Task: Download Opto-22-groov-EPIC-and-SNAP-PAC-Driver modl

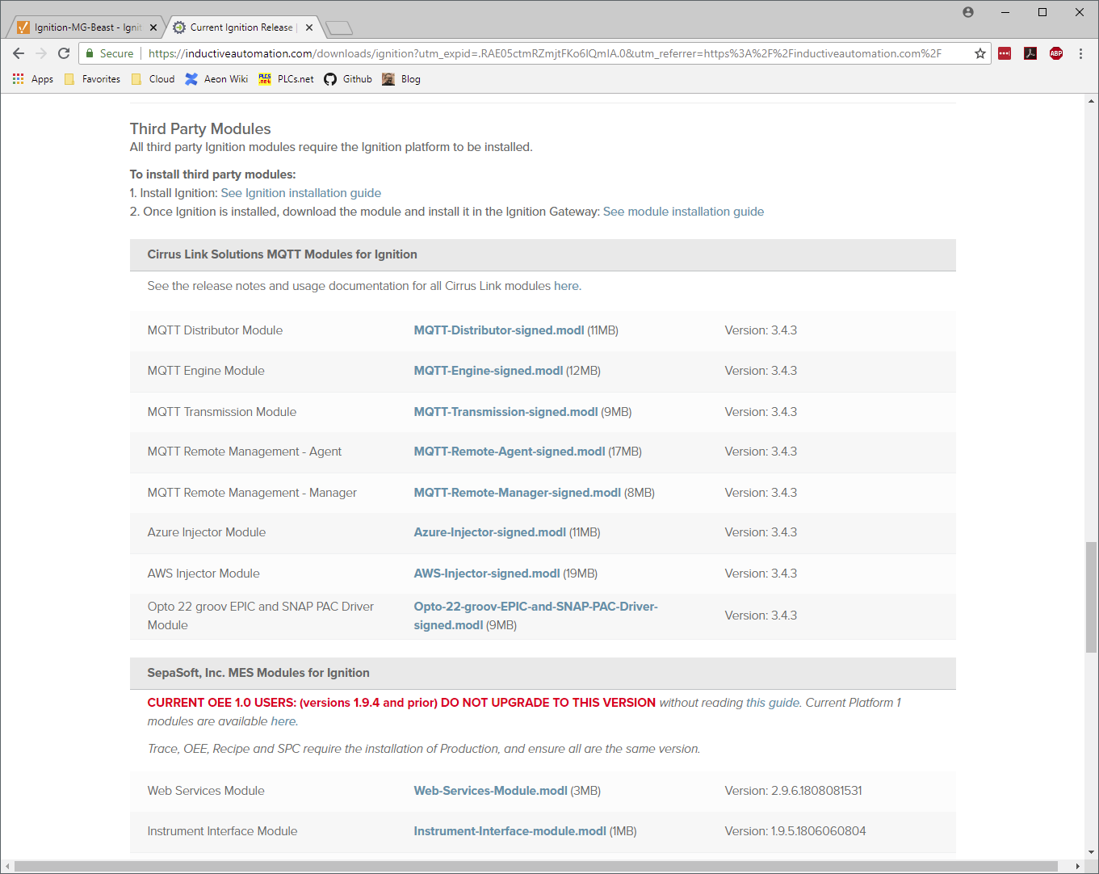Action: [x=535, y=616]
